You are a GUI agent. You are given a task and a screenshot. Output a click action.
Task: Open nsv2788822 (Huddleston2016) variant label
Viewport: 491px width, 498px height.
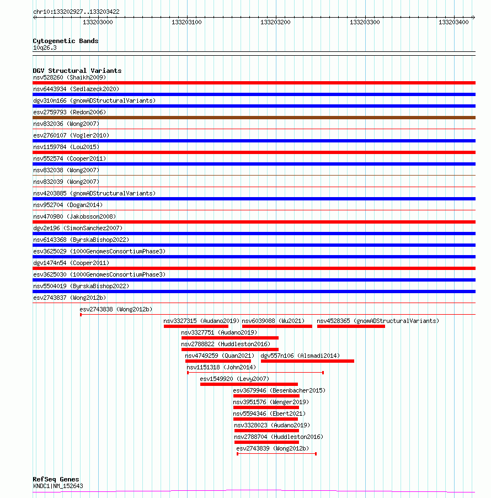(226, 344)
